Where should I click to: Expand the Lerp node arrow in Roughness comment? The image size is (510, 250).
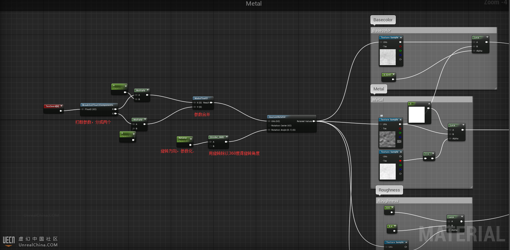click(x=462, y=217)
